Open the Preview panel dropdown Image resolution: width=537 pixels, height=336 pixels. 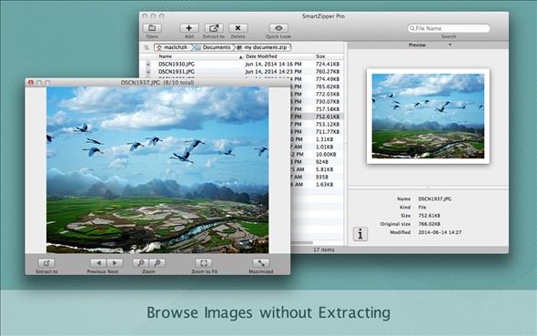(x=450, y=45)
